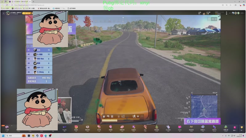Select leaderboard row #3 WBG-Hhui

pyautogui.click(x=39, y=59)
